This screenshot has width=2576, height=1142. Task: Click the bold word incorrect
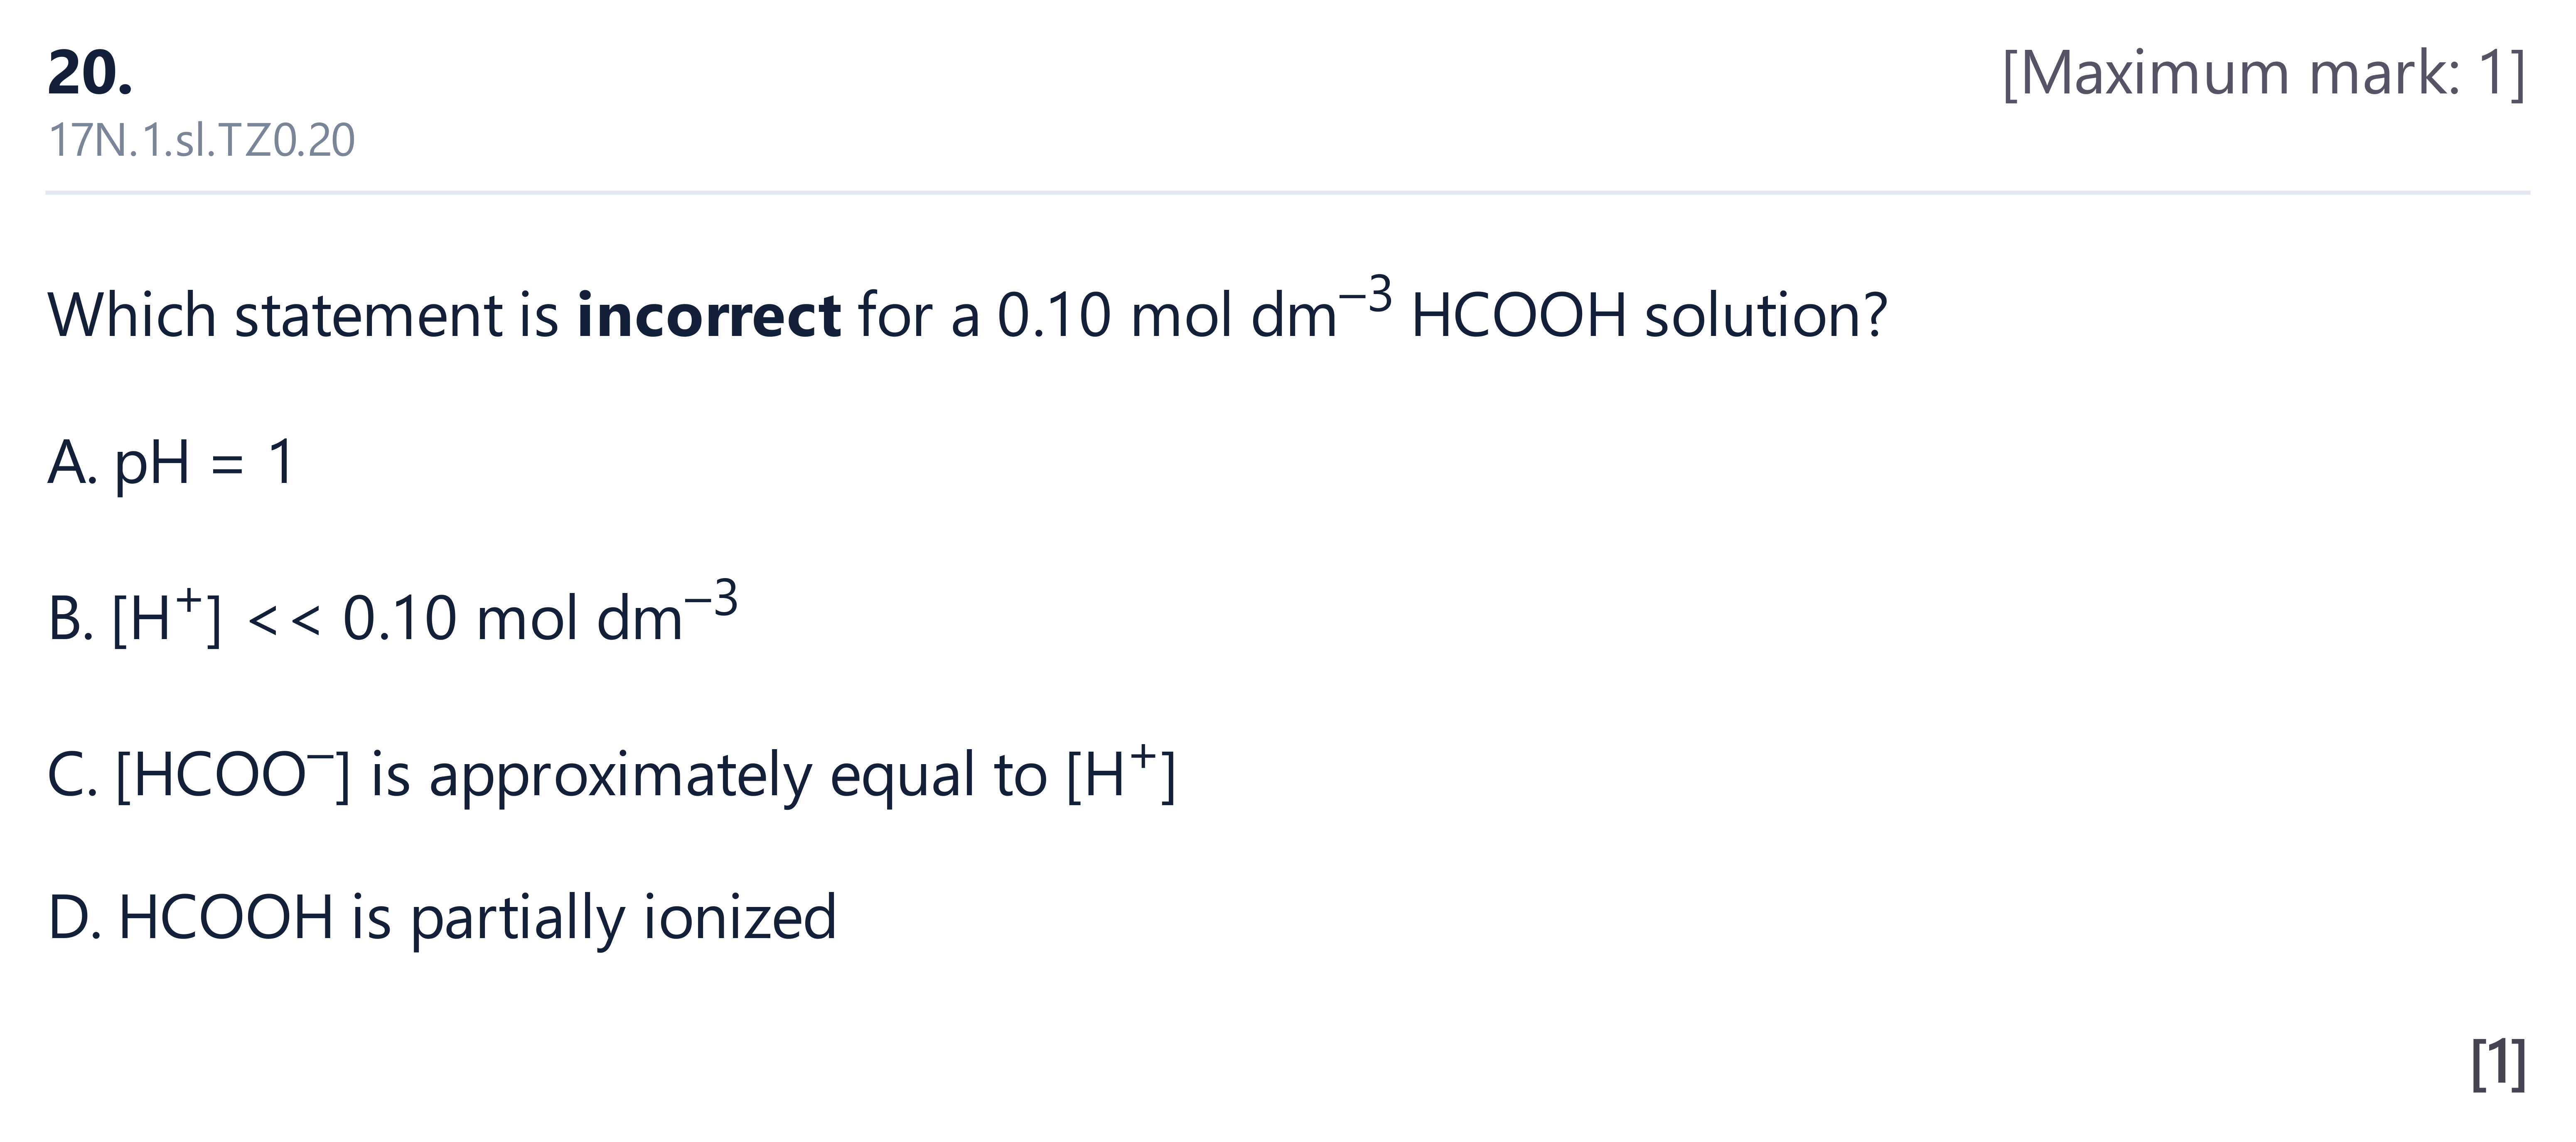709,315
